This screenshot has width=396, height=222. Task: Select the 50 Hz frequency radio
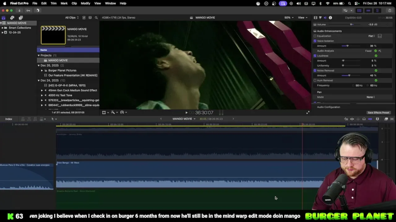(353, 85)
